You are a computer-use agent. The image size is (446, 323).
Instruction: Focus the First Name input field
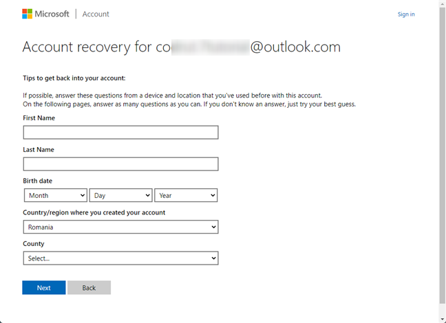click(x=120, y=133)
